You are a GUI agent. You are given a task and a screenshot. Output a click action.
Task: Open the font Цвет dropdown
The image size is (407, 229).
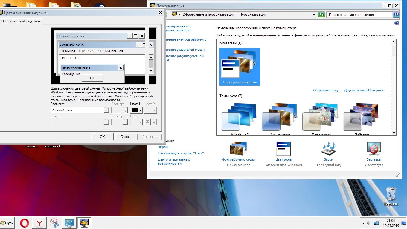(136, 122)
